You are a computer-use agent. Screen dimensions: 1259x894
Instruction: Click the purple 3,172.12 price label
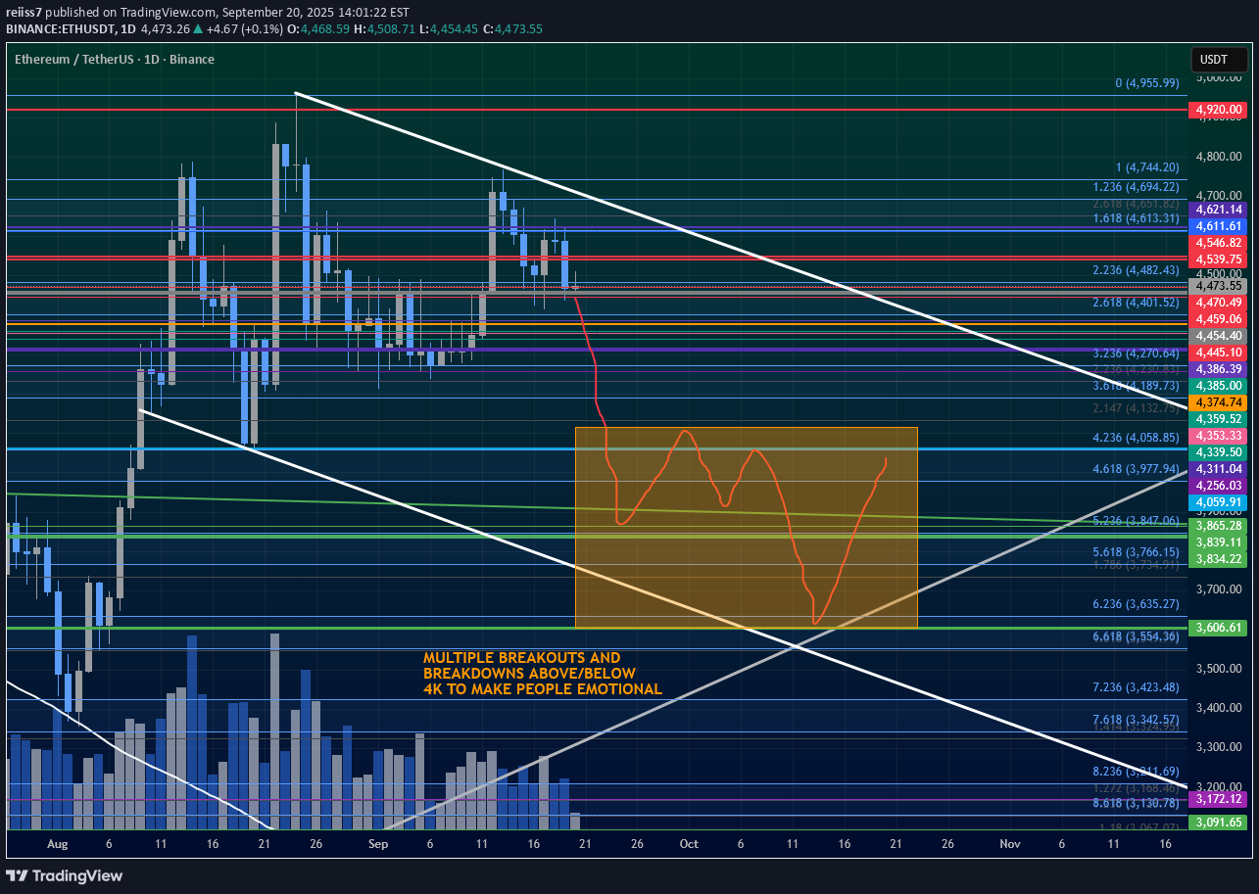tap(1218, 800)
